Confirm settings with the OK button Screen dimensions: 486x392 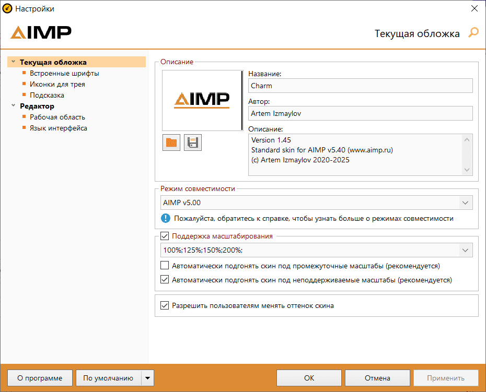pos(309,378)
